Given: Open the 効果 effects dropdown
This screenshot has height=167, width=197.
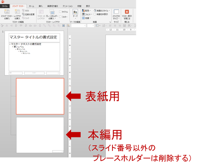Looking at the screenshot, I should click(x=86, y=18).
